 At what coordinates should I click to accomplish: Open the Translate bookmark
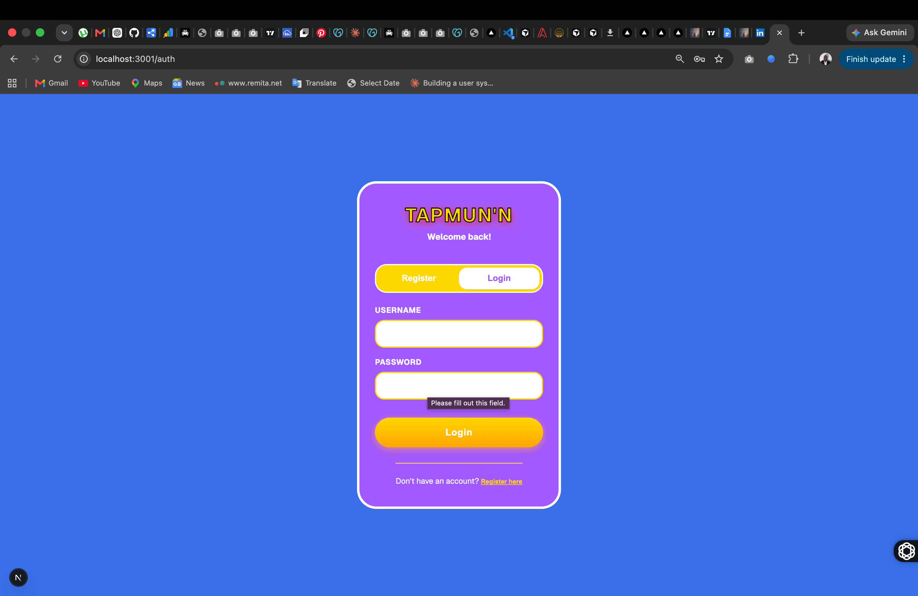(x=314, y=83)
